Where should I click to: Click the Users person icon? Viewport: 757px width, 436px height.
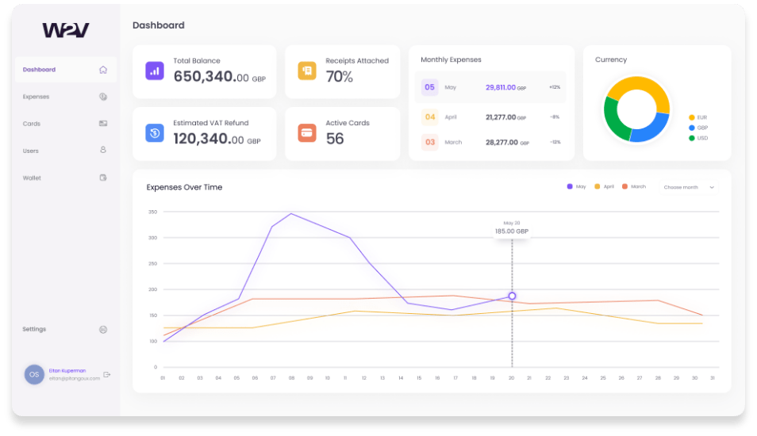coord(103,150)
